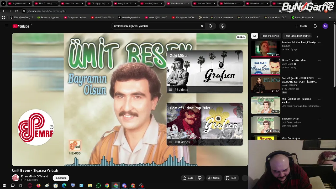
Task: Expand hidden bookmarks with the double chevron
Action: (x=330, y=18)
